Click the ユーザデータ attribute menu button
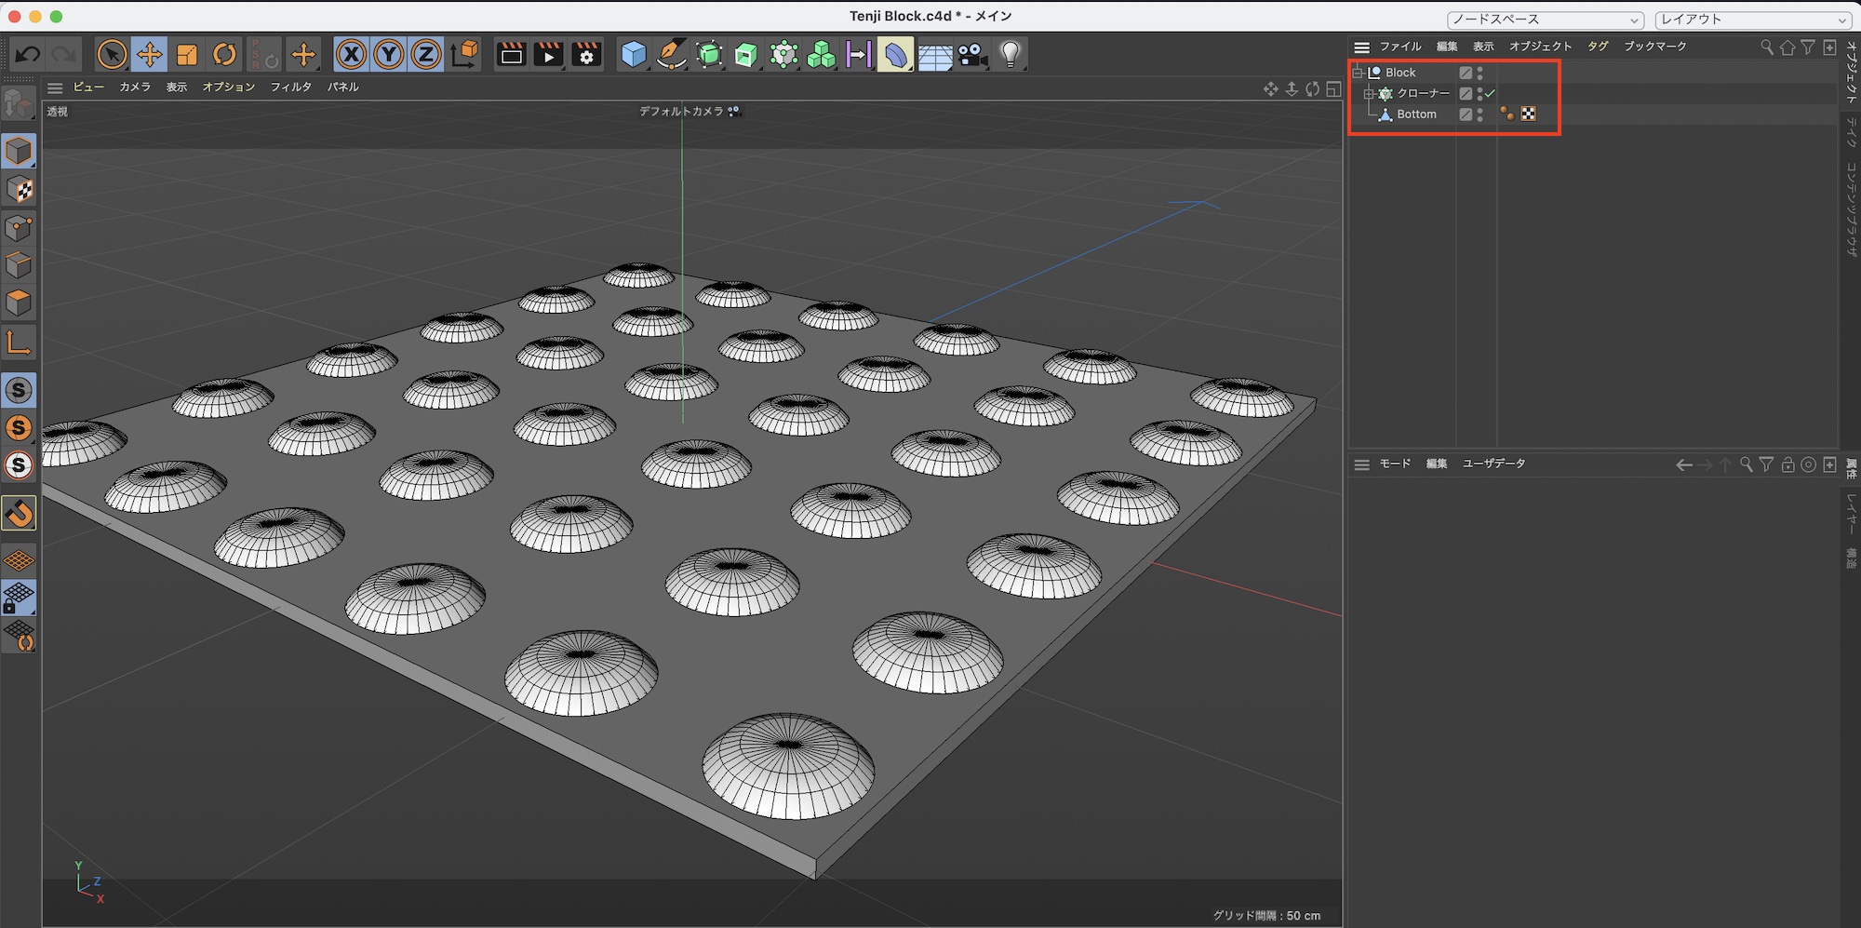This screenshot has width=1861, height=928. (x=1493, y=464)
